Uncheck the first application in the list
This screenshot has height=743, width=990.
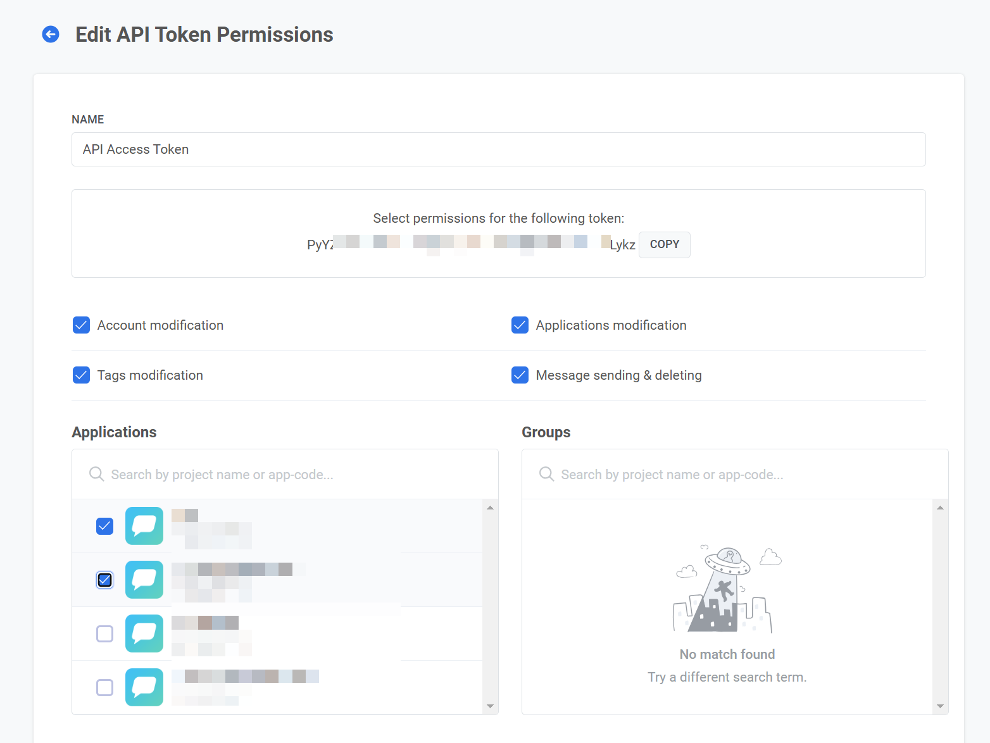pyautogui.click(x=104, y=526)
